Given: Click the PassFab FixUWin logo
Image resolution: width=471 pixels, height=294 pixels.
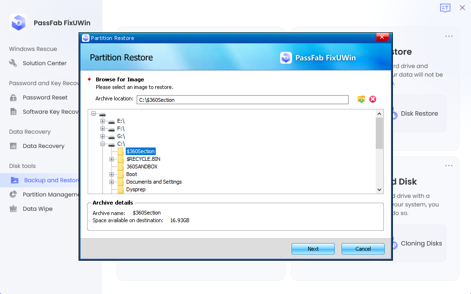Looking at the screenshot, I should click(x=18, y=22).
